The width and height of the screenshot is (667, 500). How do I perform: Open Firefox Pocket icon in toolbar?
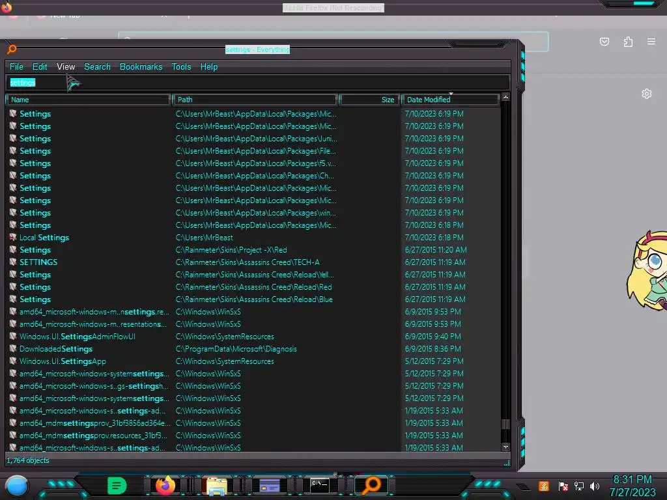[604, 42]
